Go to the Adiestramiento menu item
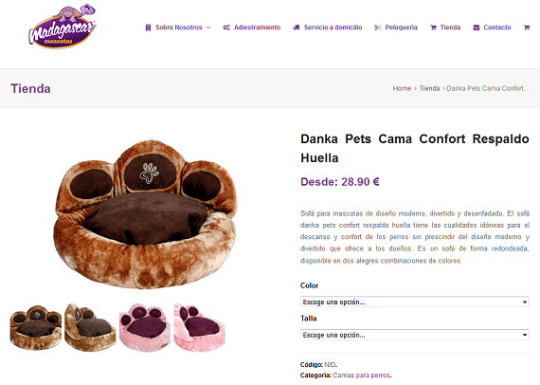This screenshot has width=540, height=385. click(x=257, y=27)
